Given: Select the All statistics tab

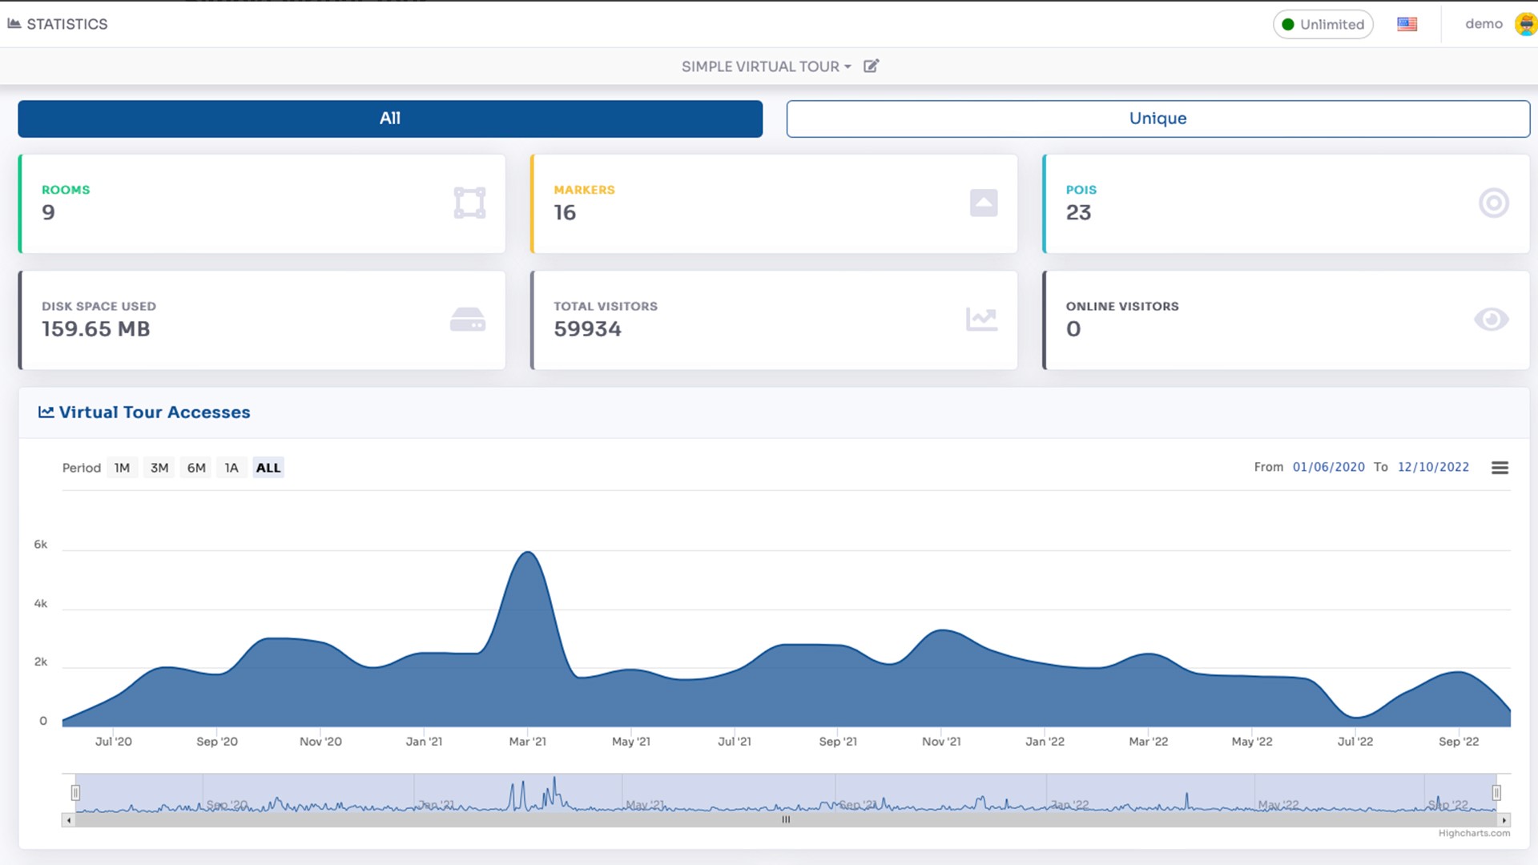Looking at the screenshot, I should coord(390,119).
